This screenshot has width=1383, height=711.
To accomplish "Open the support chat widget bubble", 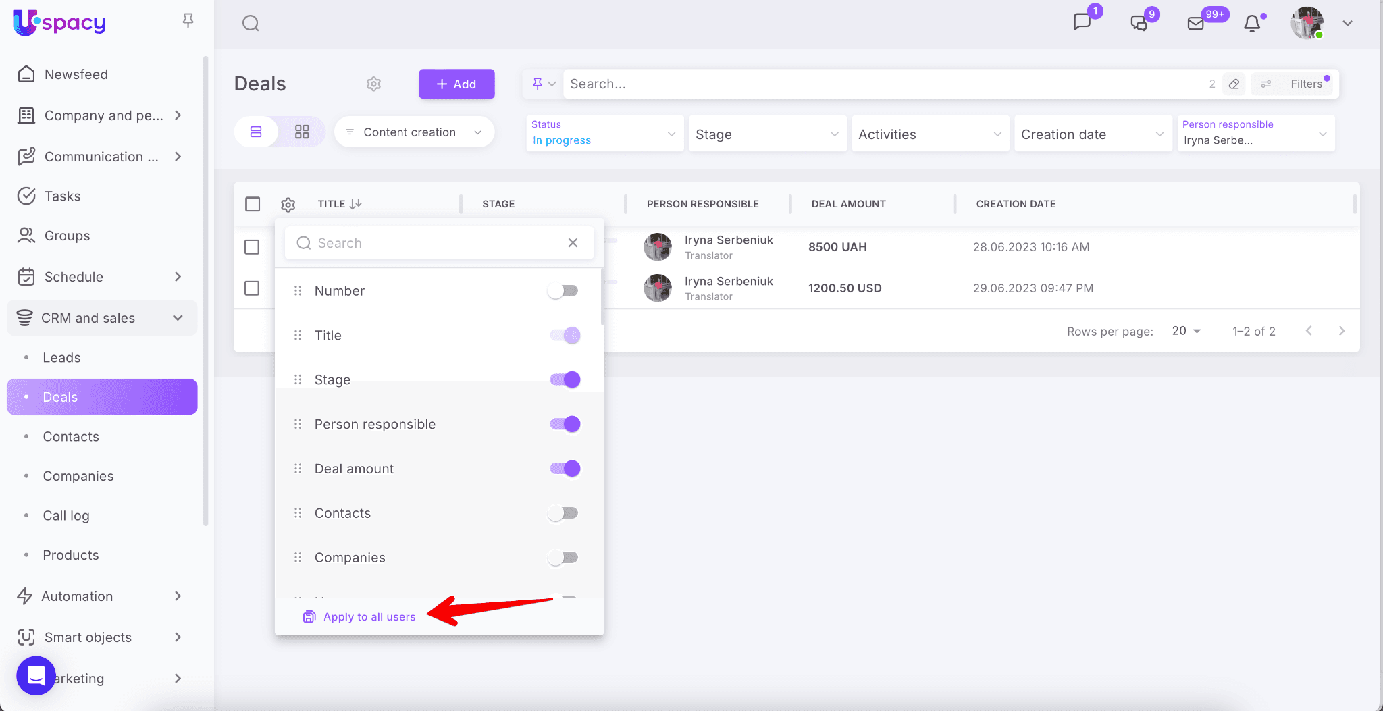I will (36, 675).
